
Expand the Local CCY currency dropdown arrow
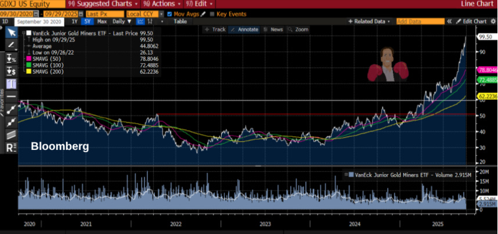coord(161,14)
